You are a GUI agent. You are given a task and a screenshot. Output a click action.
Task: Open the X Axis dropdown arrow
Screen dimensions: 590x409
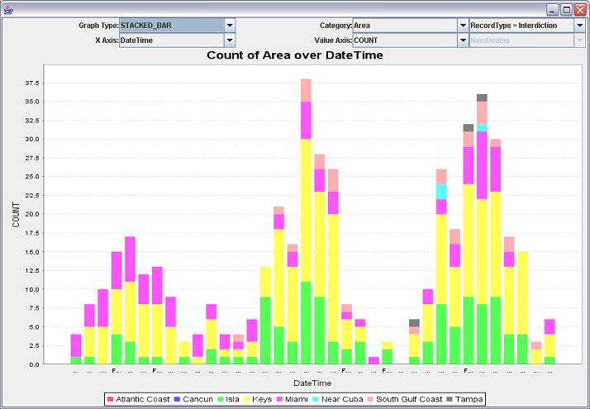point(230,40)
